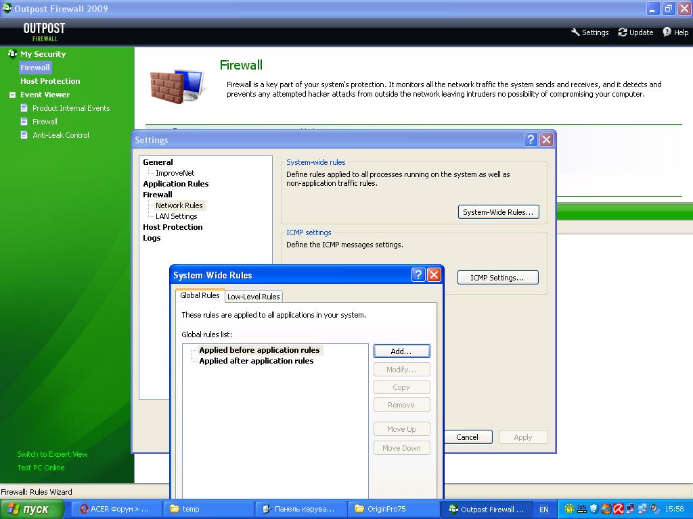The width and height of the screenshot is (693, 519).
Task: Click the Settings dialog help question-mark
Action: click(531, 140)
